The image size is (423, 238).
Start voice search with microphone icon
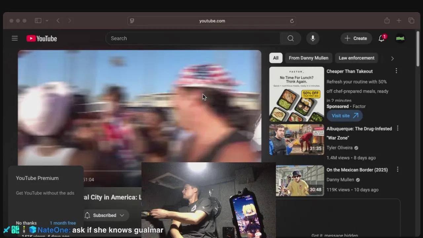313,38
